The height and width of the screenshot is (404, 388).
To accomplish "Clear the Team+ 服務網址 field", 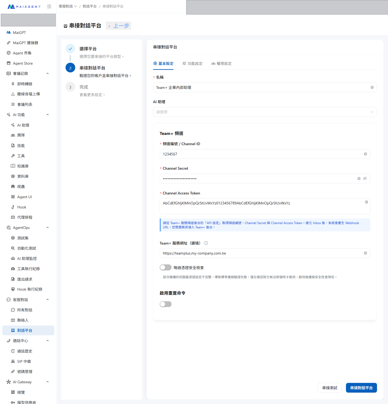I will point(365,253).
